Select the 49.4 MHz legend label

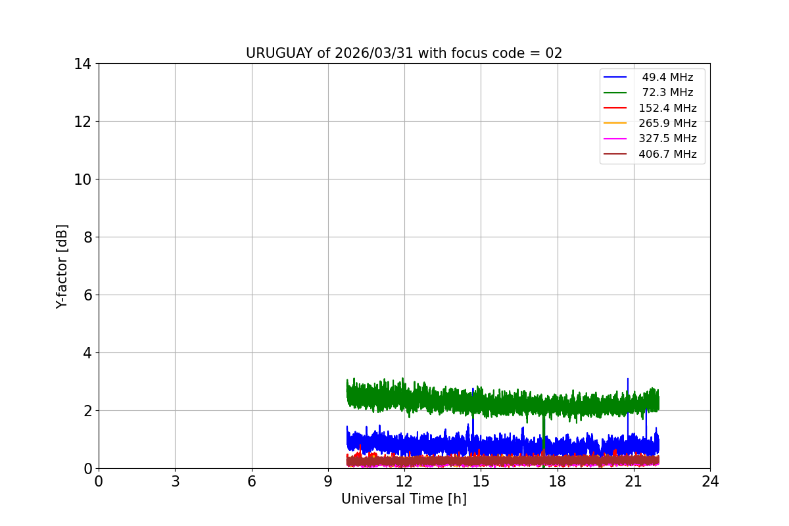tap(667, 78)
